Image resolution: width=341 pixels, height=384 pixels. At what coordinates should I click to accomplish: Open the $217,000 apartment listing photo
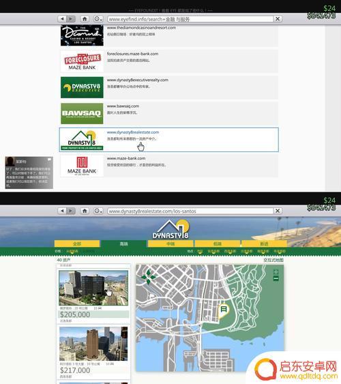tap(93, 344)
